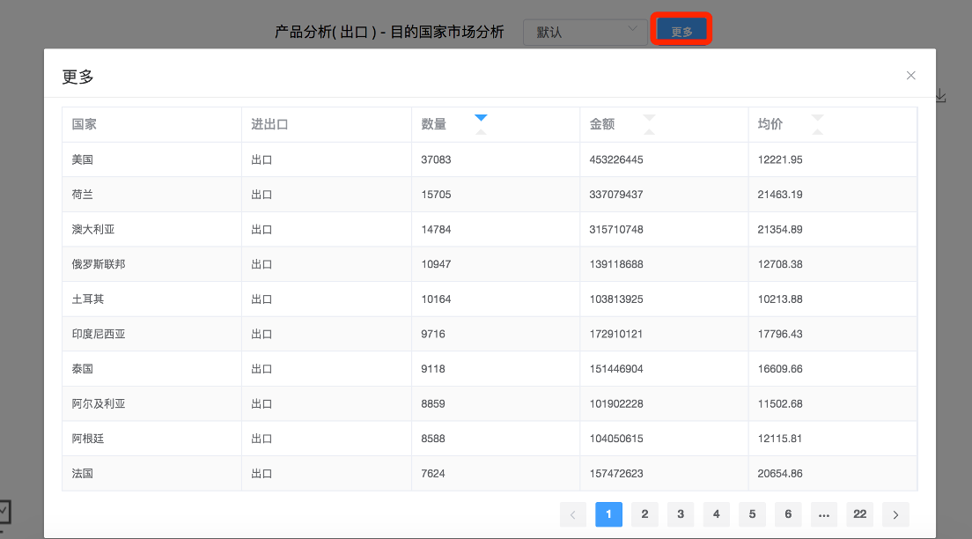Click amount value 151446904
972x539 pixels.
tap(616, 368)
